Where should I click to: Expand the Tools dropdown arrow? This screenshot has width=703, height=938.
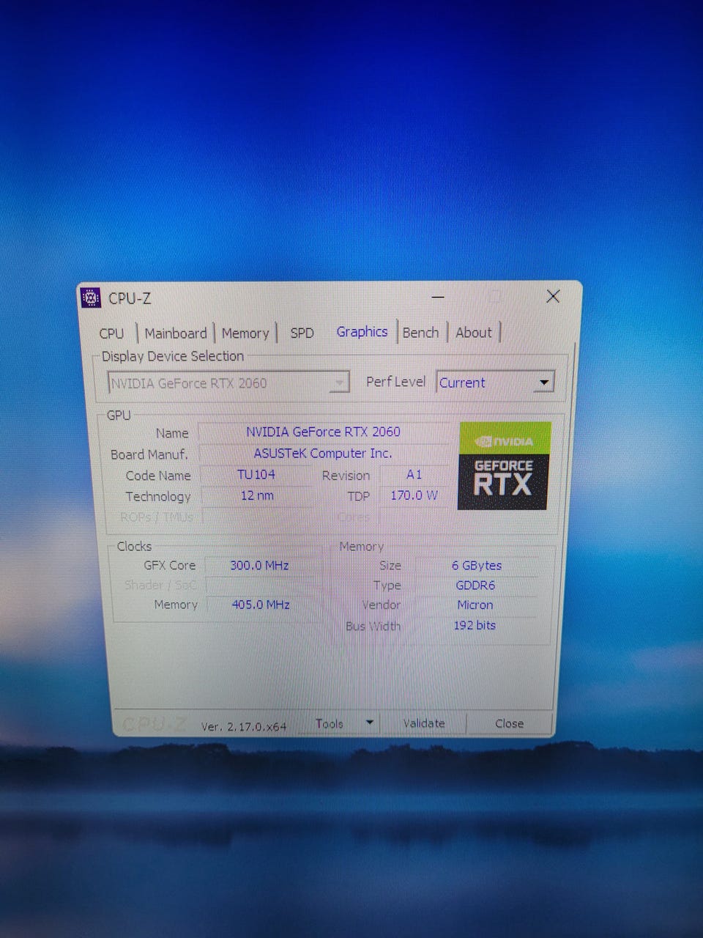click(x=370, y=723)
